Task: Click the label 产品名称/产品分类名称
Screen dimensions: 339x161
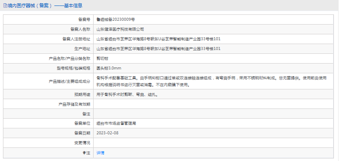Action: coord(70,58)
